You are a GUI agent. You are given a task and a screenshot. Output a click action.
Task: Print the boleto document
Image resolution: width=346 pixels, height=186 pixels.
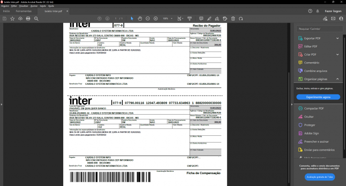pyautogui.click(x=28, y=19)
